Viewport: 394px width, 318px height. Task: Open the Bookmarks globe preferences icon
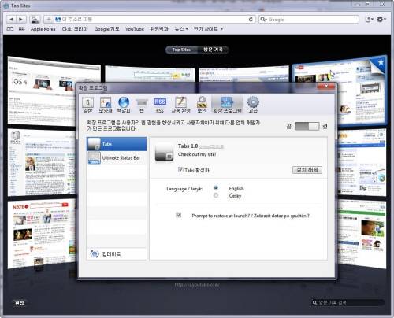click(124, 105)
